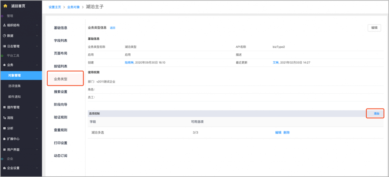The width and height of the screenshot is (389, 177).
Task: Click the 流程 sidebar icon
Action: (4, 118)
